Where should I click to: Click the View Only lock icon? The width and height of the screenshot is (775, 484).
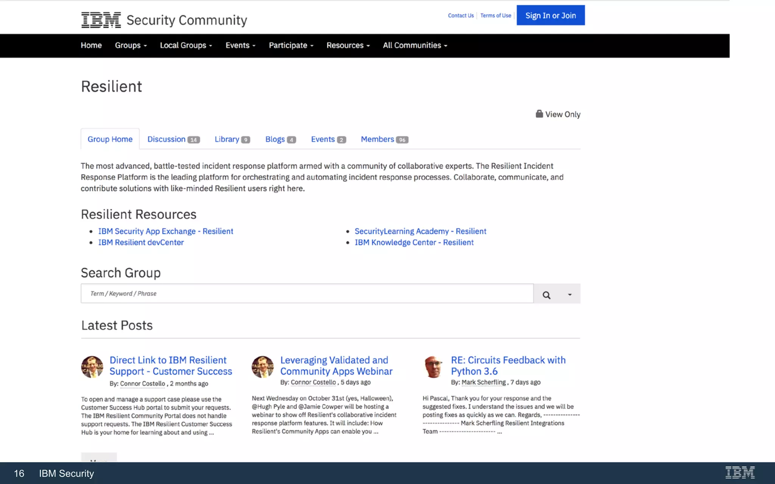pyautogui.click(x=539, y=114)
